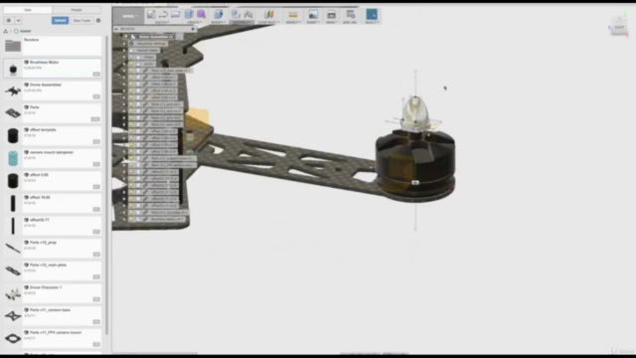The width and height of the screenshot is (636, 358).
Task: Open the Sketch menu
Action: tap(162, 22)
